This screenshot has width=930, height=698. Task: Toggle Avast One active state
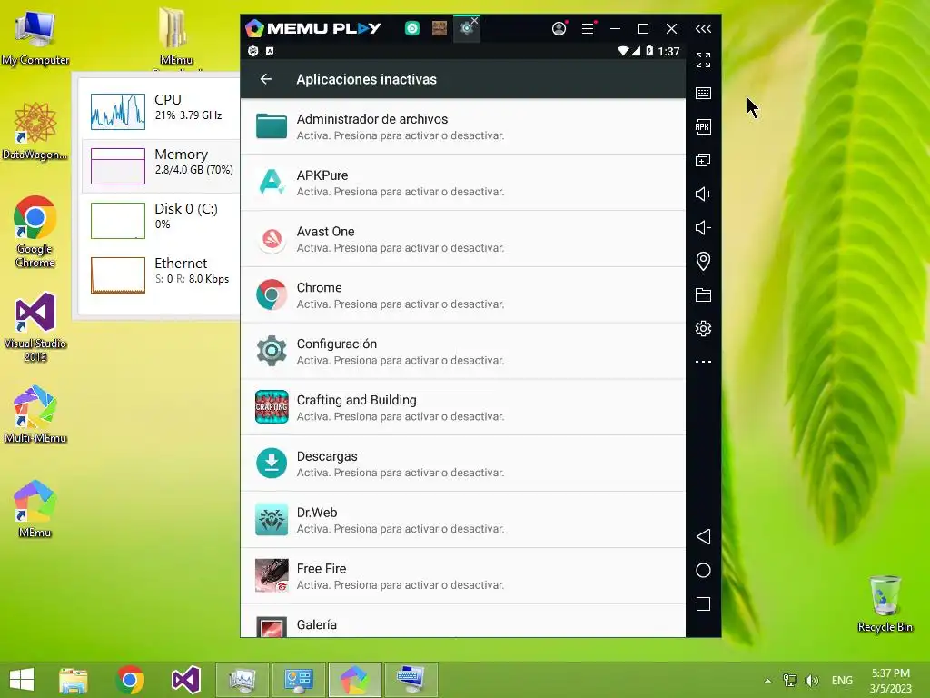pyautogui.click(x=462, y=239)
